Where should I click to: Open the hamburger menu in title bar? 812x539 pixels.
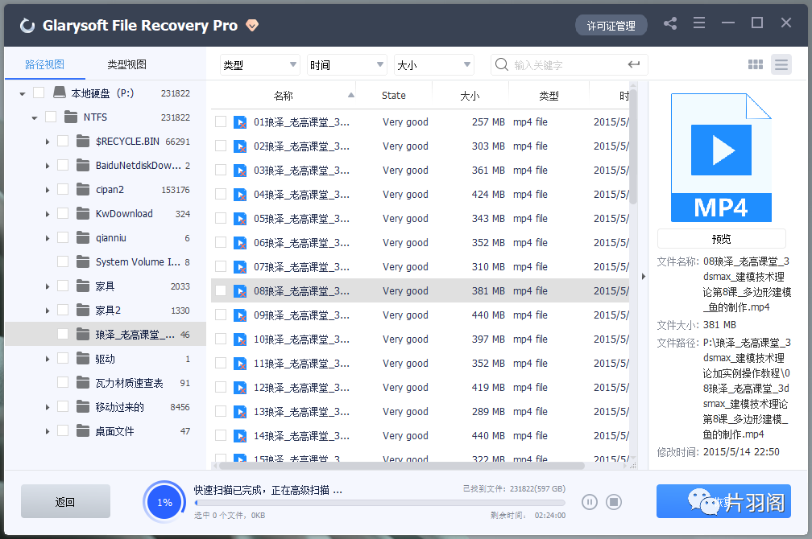(699, 23)
